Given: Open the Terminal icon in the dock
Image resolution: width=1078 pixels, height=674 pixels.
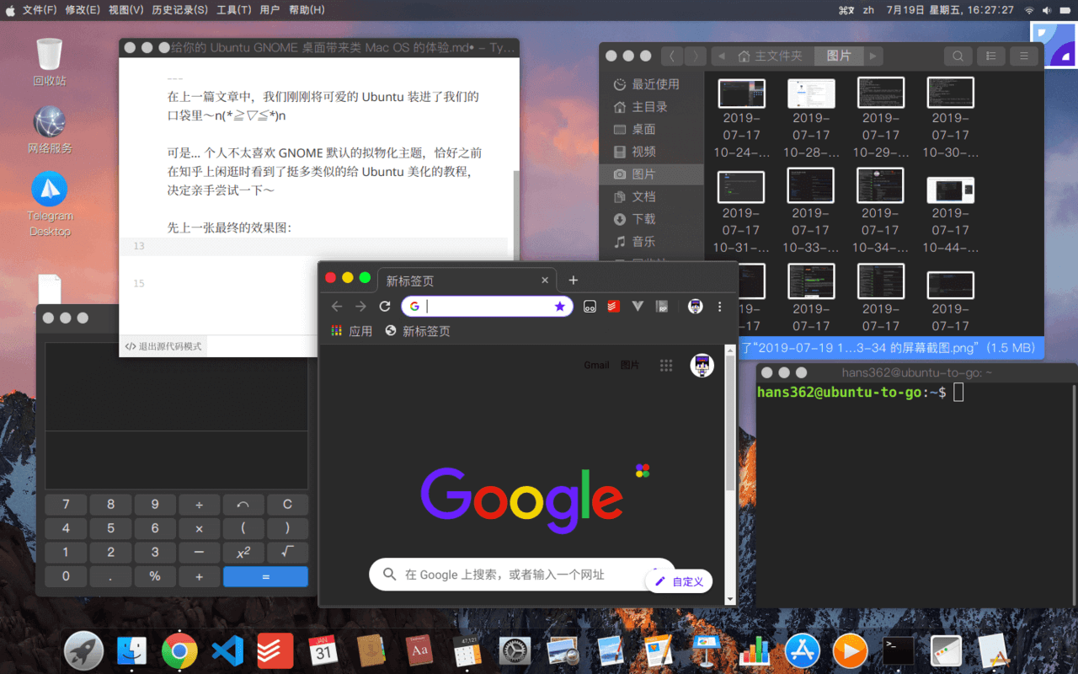Looking at the screenshot, I should pyautogui.click(x=899, y=650).
